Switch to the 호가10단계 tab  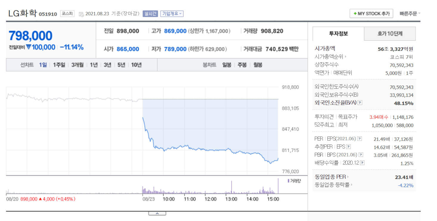(x=390, y=34)
